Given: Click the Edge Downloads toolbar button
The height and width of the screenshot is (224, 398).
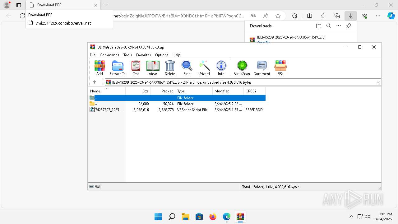Looking at the screenshot, I should tap(351, 16).
